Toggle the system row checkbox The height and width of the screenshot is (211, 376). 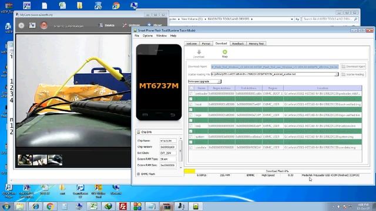coord(191,137)
